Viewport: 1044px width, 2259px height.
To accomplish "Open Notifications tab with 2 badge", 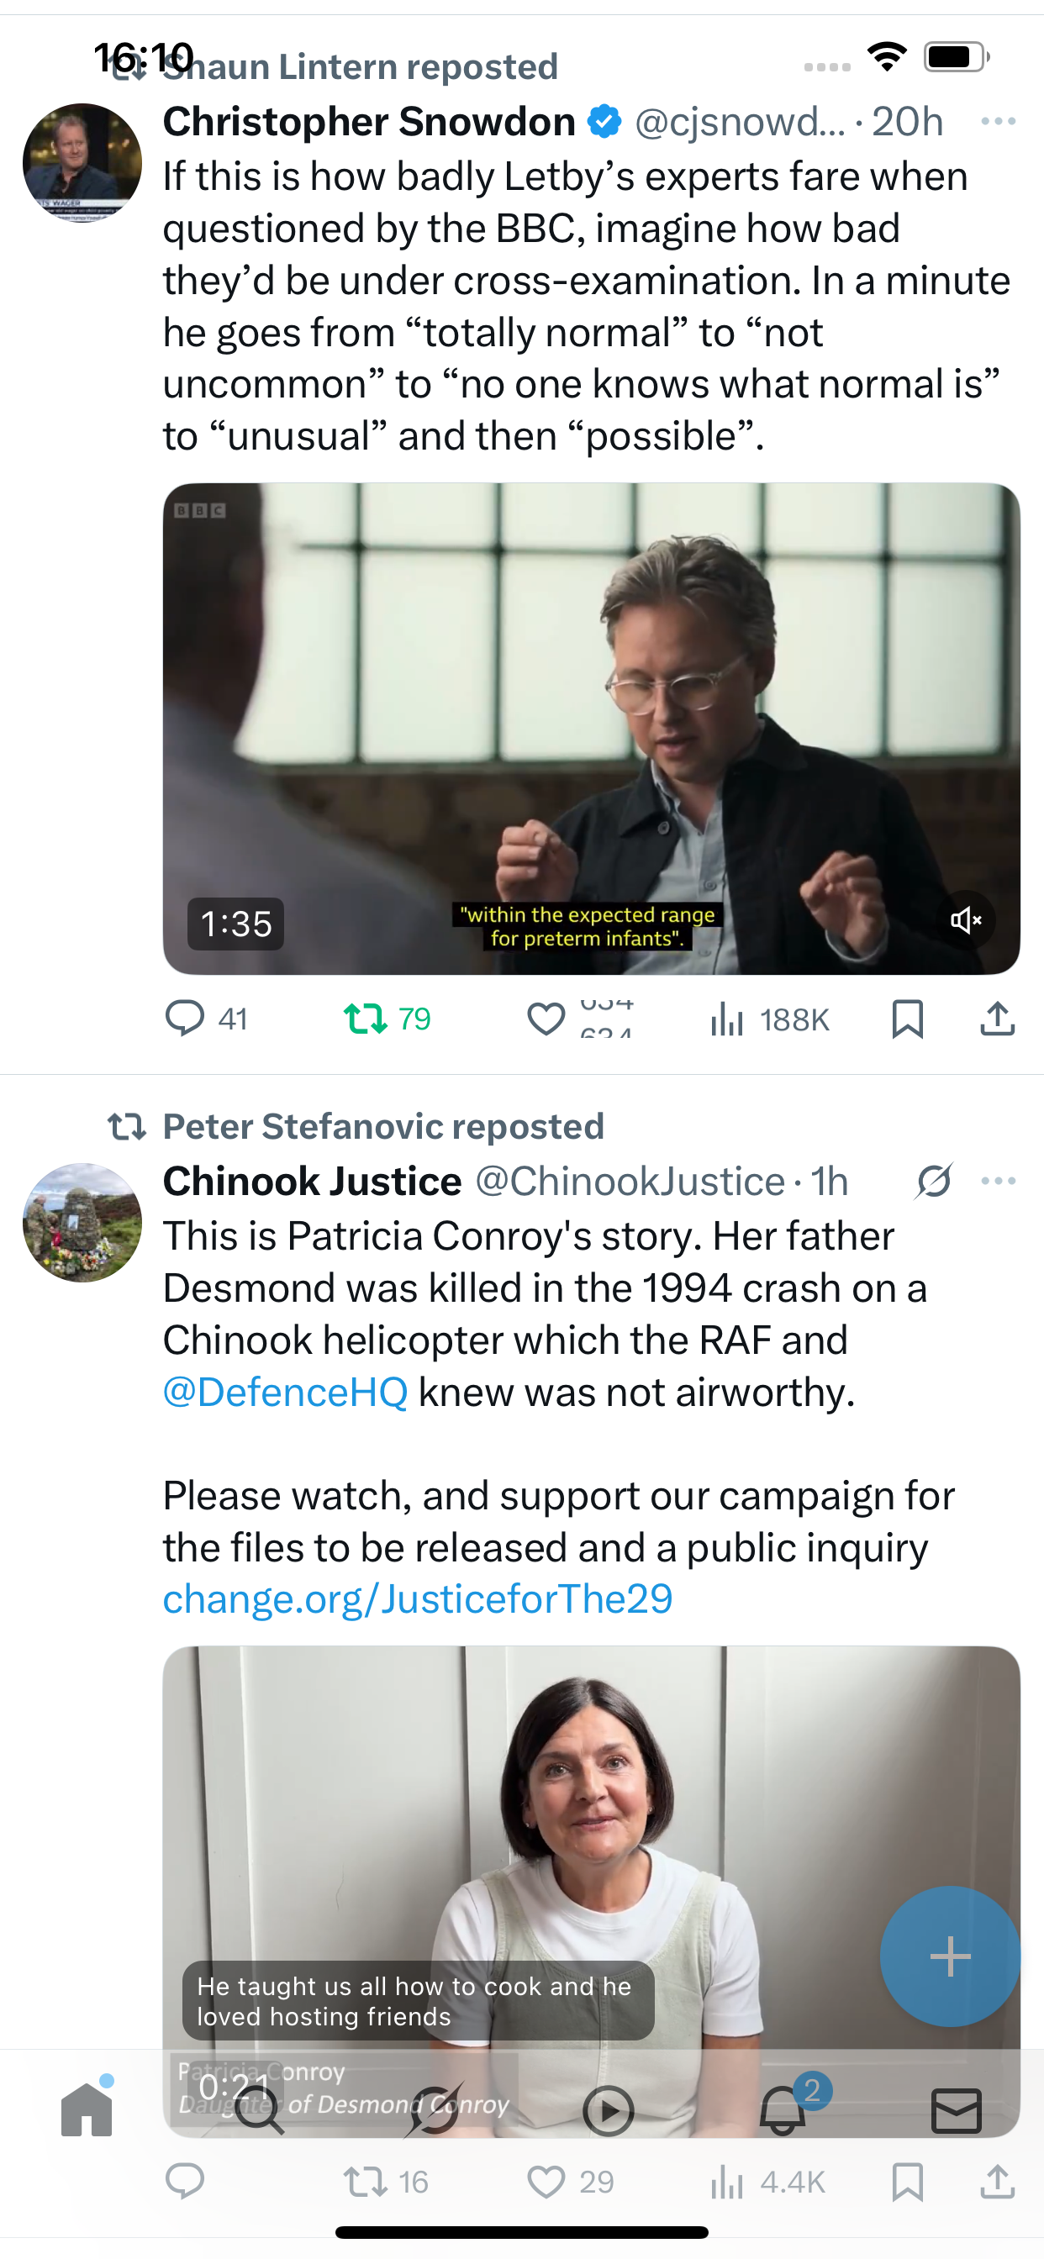I will tap(783, 2110).
